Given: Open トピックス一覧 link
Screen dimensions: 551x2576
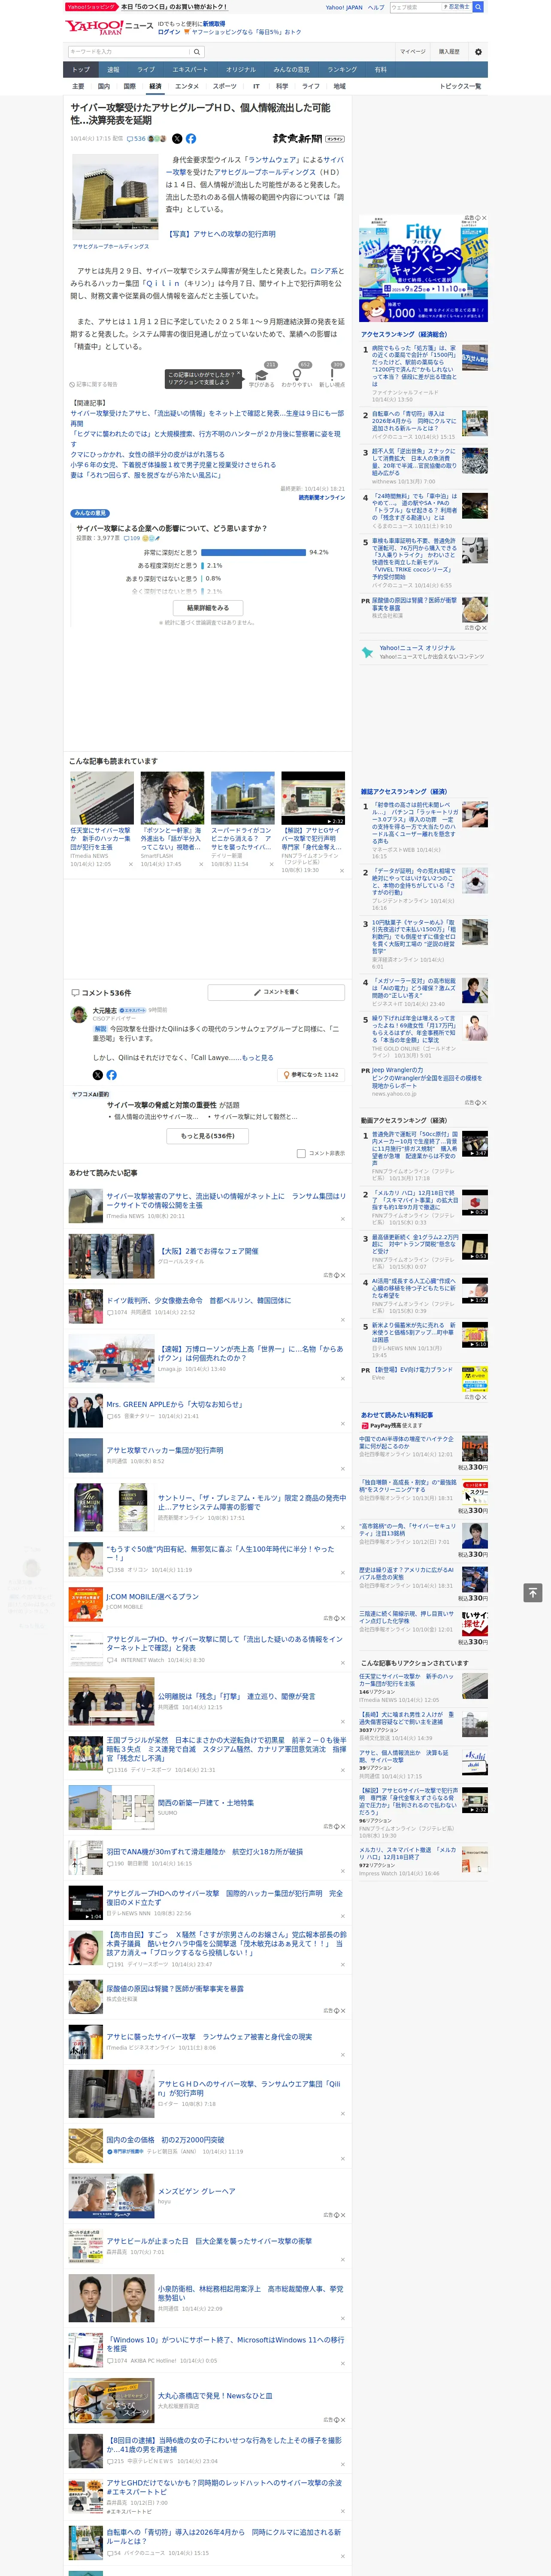Looking at the screenshot, I should click(x=460, y=86).
